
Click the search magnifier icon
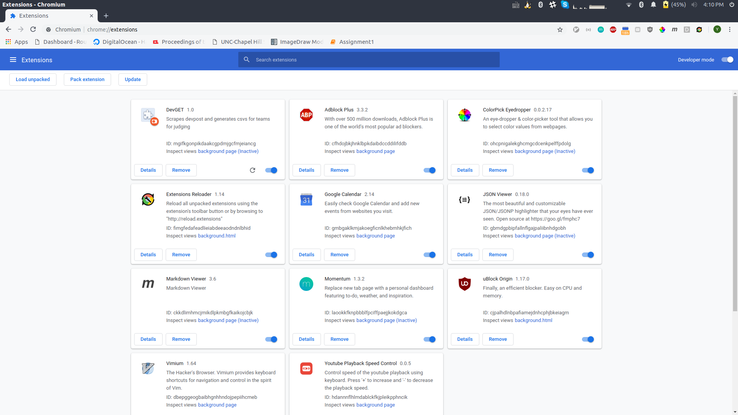pos(247,60)
